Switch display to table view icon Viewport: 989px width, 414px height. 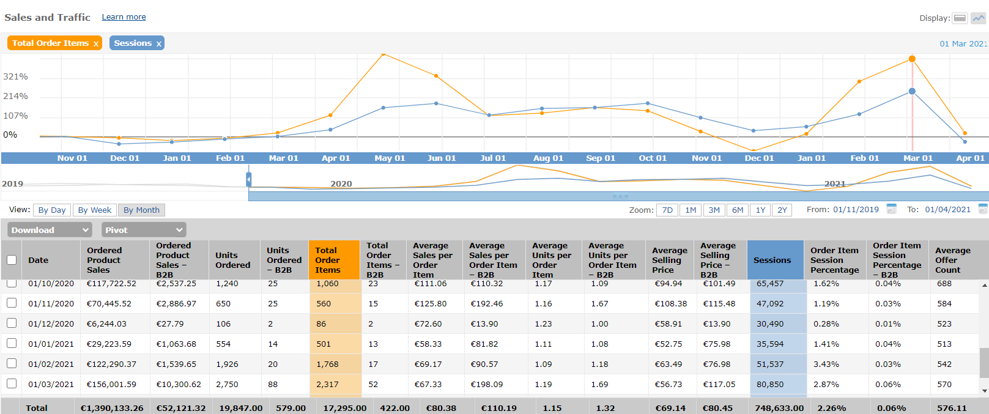pos(960,18)
